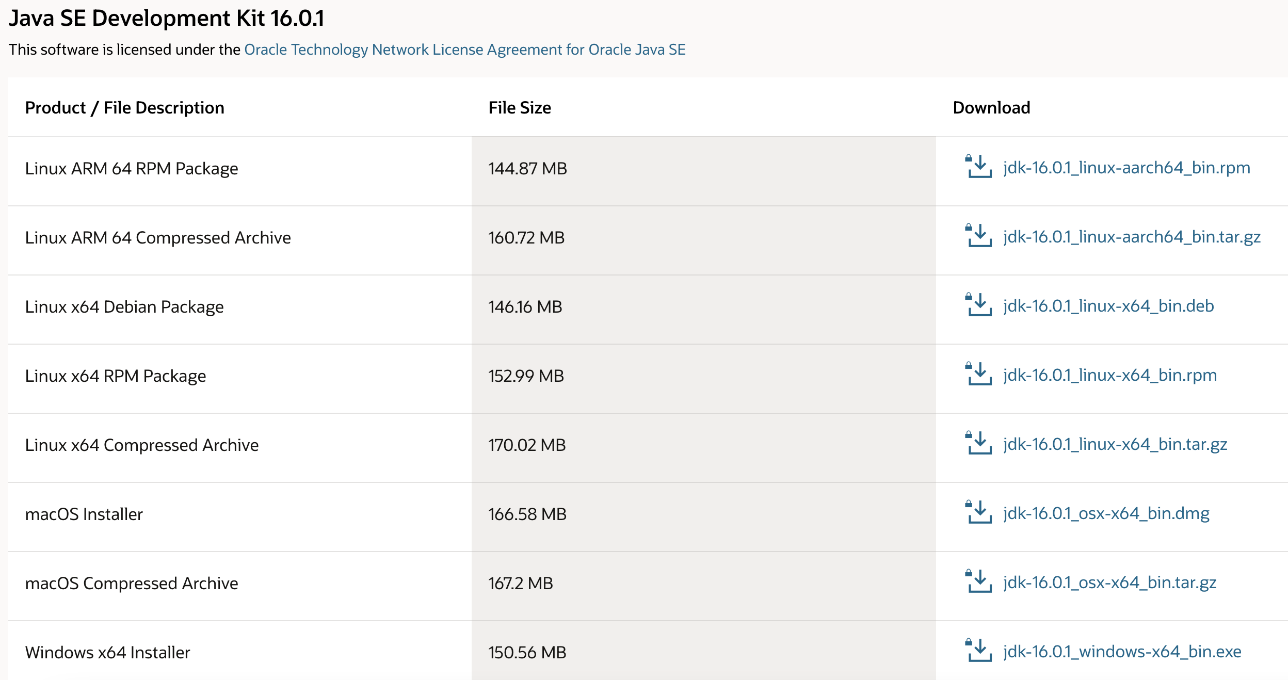Click download icon for macOS Compressed Archive

tap(978, 582)
